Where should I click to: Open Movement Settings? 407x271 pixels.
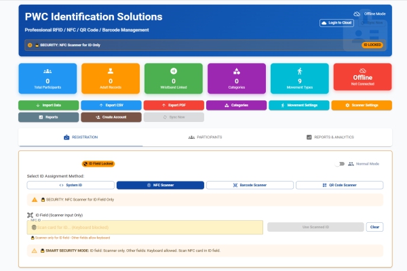pyautogui.click(x=299, y=105)
